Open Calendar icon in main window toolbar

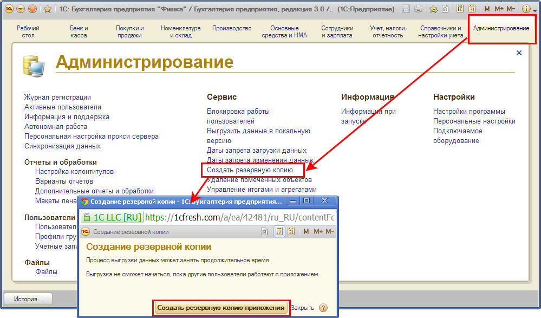(x=472, y=9)
